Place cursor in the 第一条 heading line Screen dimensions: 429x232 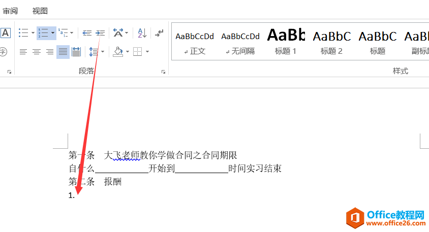(x=152, y=155)
